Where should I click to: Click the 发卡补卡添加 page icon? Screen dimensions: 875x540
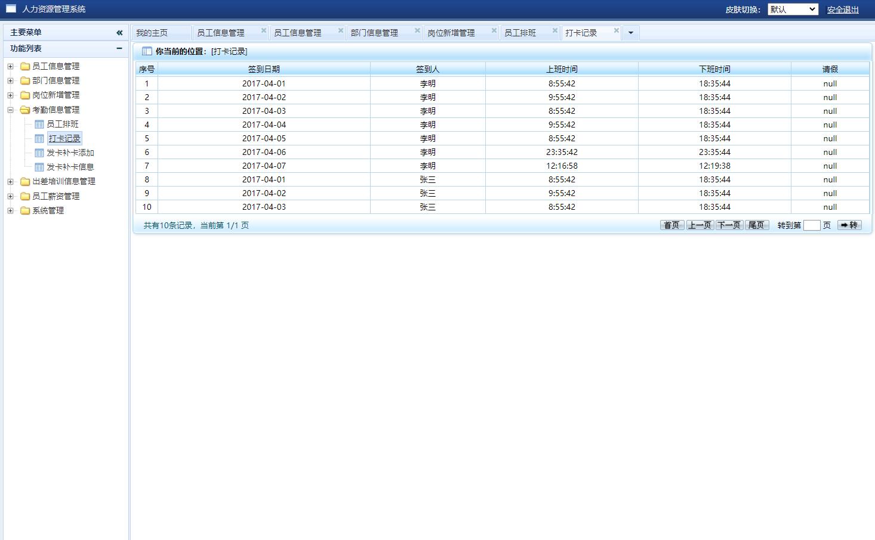[x=39, y=153]
